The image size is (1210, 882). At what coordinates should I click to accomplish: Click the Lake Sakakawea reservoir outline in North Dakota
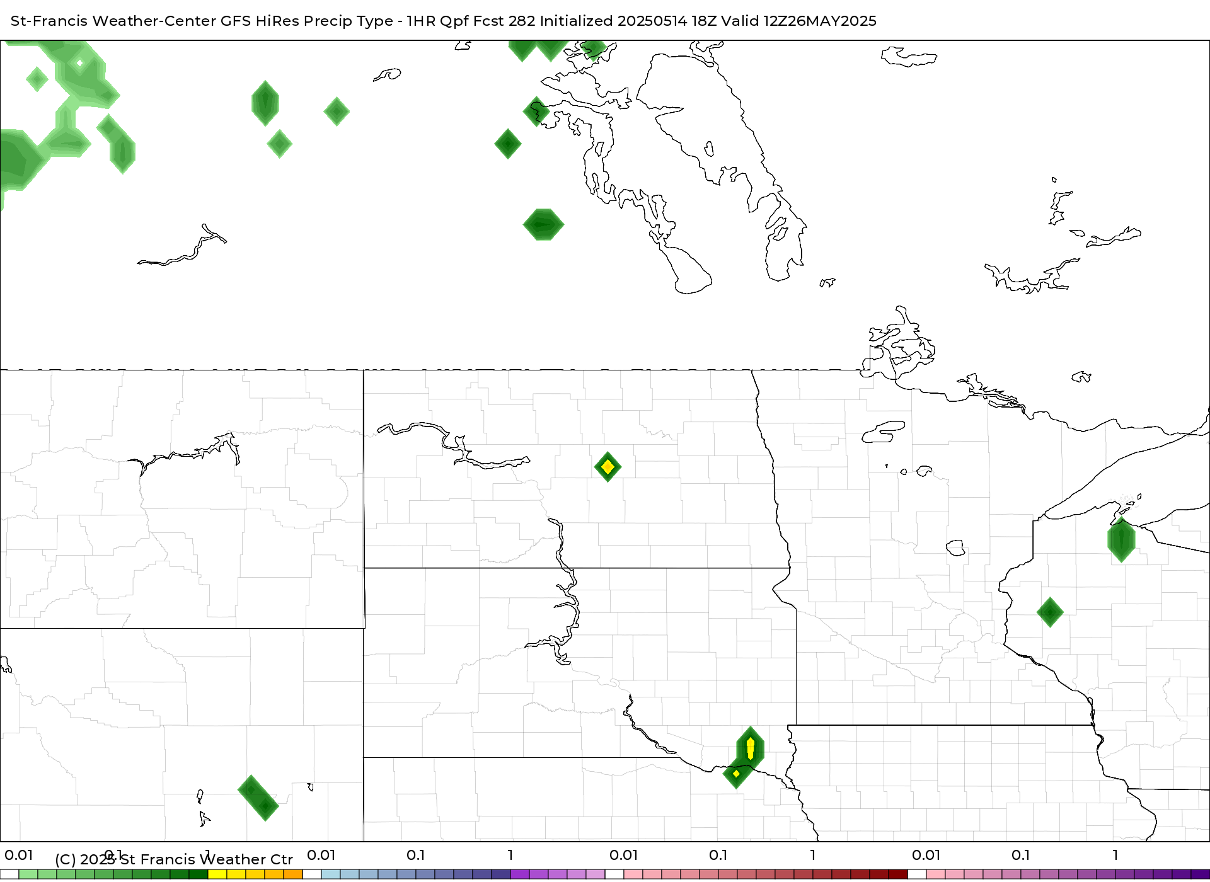point(454,446)
